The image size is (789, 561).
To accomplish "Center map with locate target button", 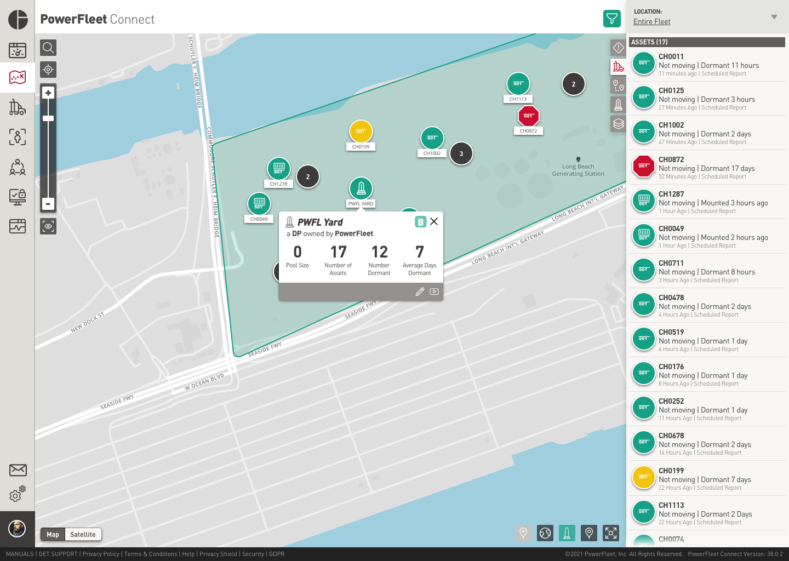I will click(x=48, y=70).
